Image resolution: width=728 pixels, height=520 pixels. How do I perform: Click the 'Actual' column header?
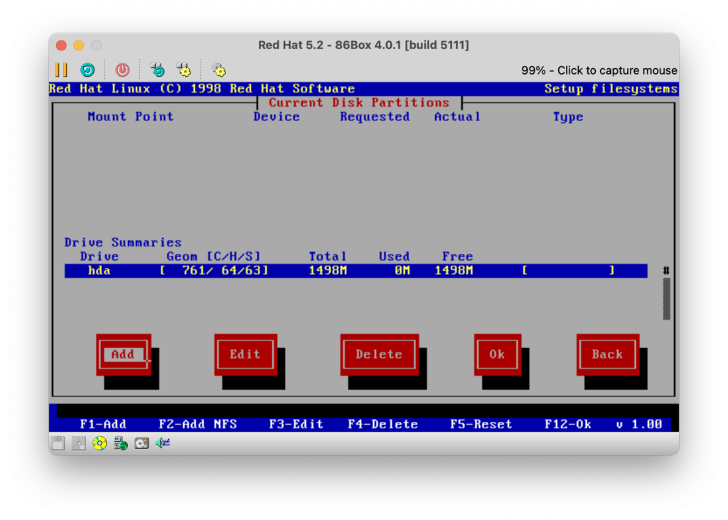457,117
